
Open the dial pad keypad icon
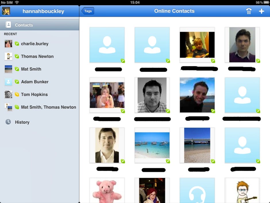pyautogui.click(x=249, y=11)
